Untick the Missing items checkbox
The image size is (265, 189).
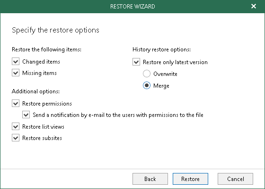[16, 73]
